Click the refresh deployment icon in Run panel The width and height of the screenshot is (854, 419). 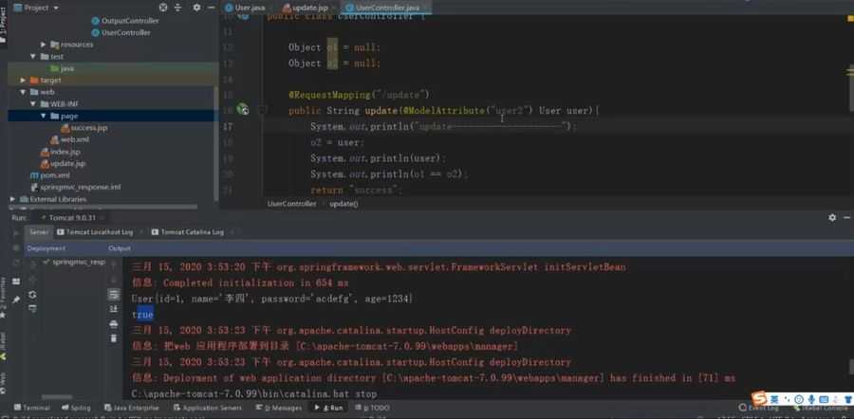click(x=32, y=295)
